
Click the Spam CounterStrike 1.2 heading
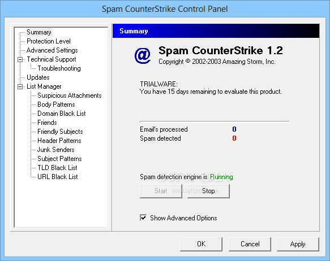click(221, 50)
